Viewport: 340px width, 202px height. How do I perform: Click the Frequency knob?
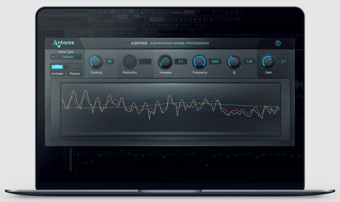200,62
